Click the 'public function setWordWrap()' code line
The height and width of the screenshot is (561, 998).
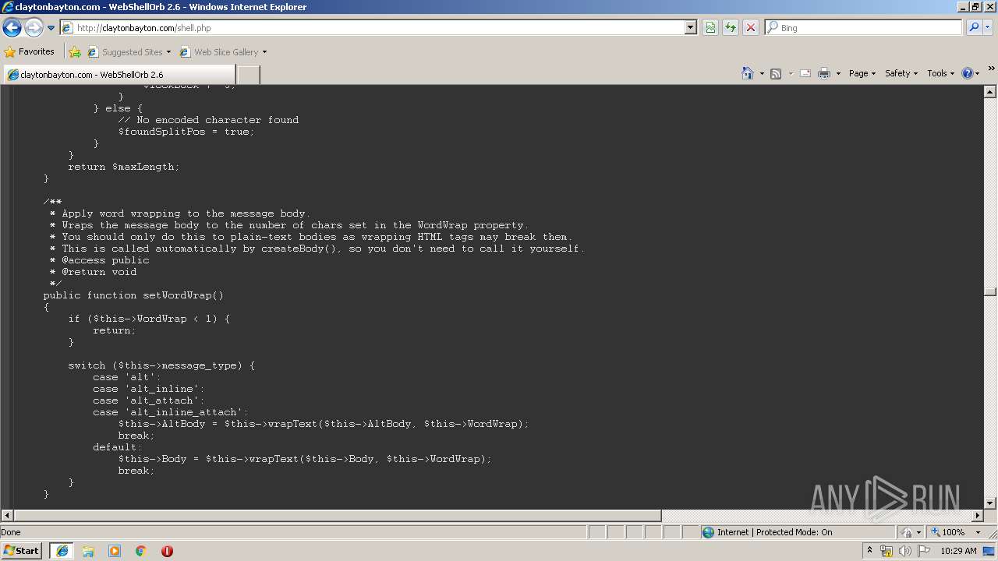point(133,295)
